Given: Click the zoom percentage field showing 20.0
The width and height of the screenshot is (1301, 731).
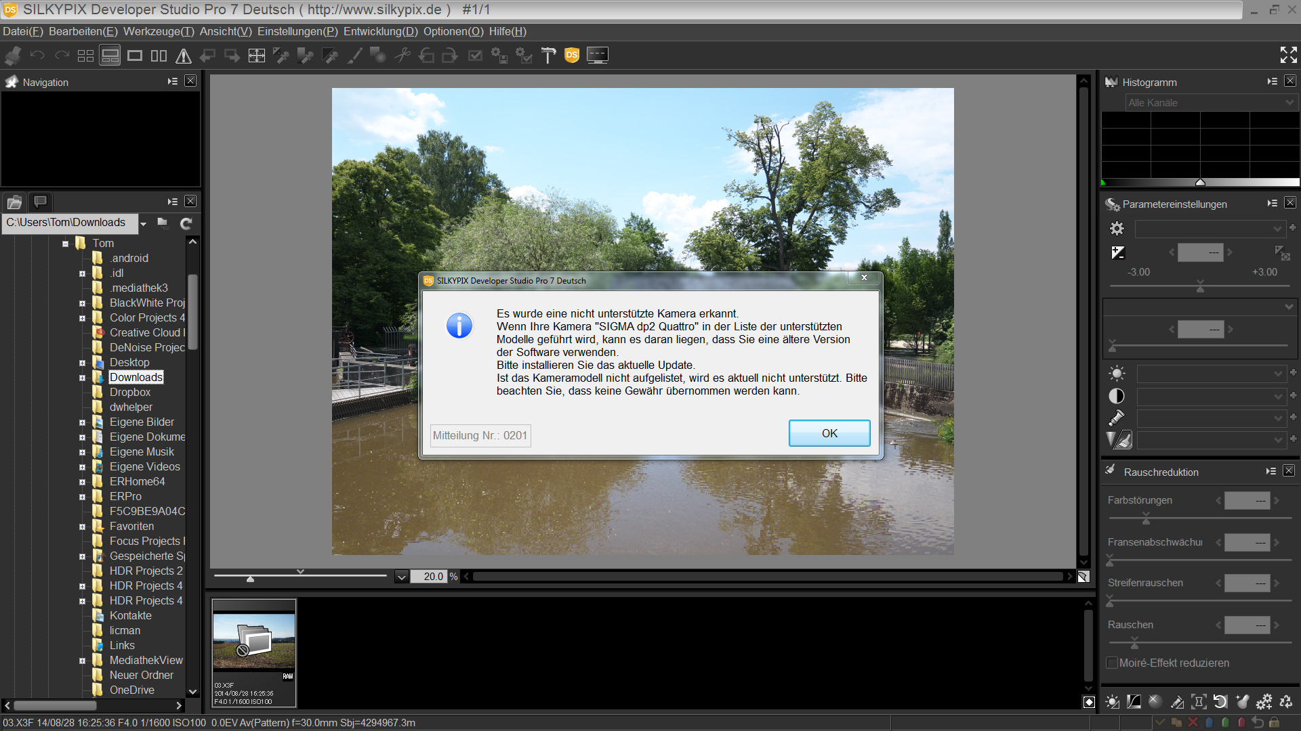Looking at the screenshot, I should pos(429,577).
